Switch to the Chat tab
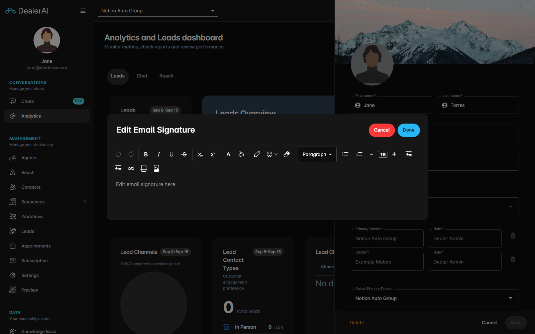This screenshot has width=535, height=334. (x=142, y=76)
